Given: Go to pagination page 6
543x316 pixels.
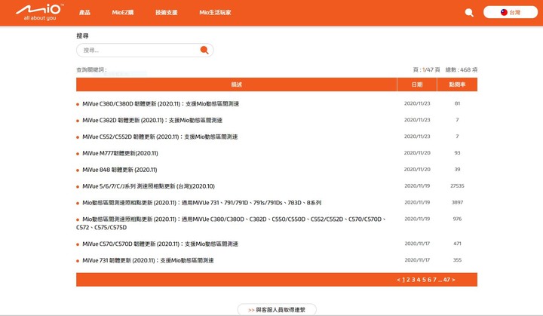Looking at the screenshot, I should [429, 280].
